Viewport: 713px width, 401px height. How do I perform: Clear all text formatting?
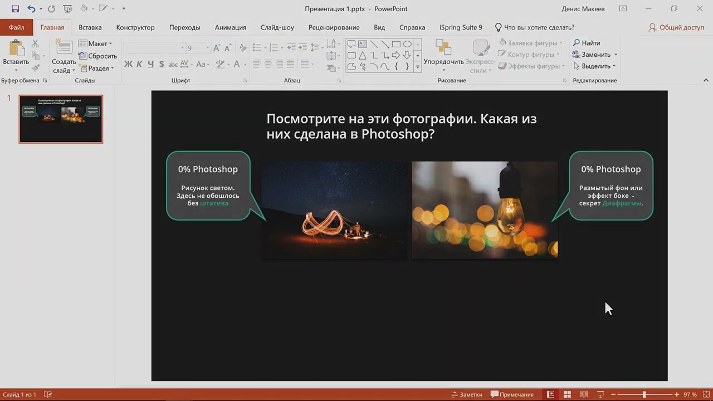pos(243,48)
